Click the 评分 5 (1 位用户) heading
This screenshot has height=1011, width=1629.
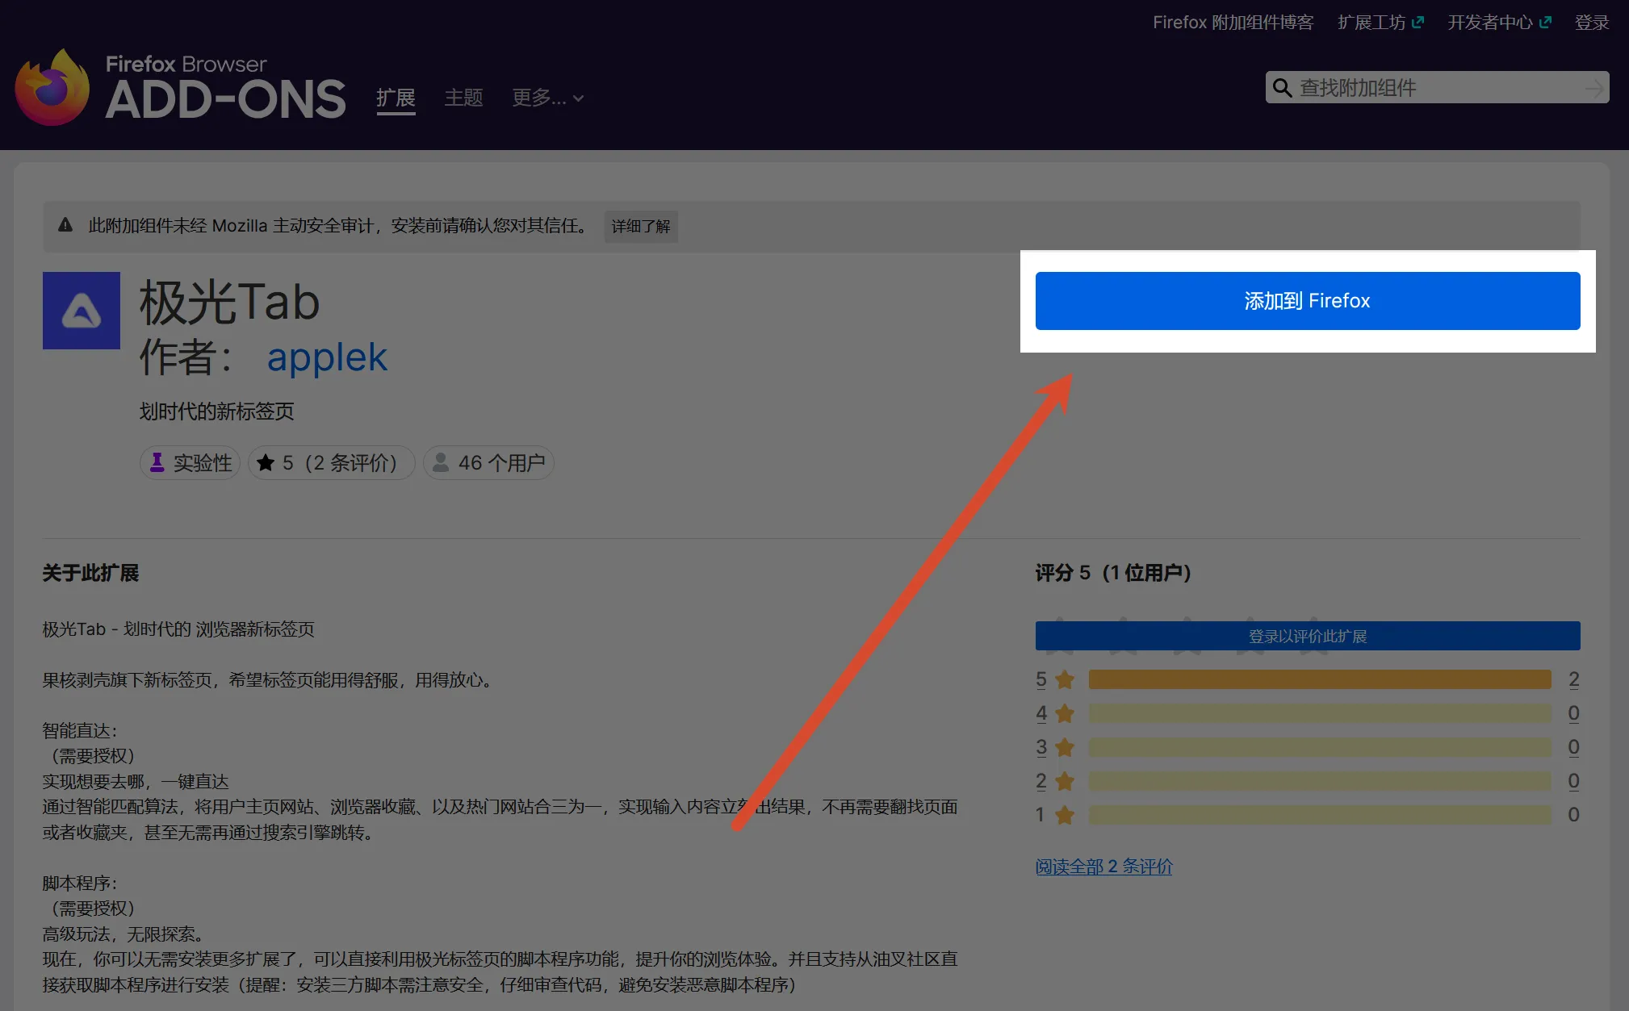coord(1113,573)
